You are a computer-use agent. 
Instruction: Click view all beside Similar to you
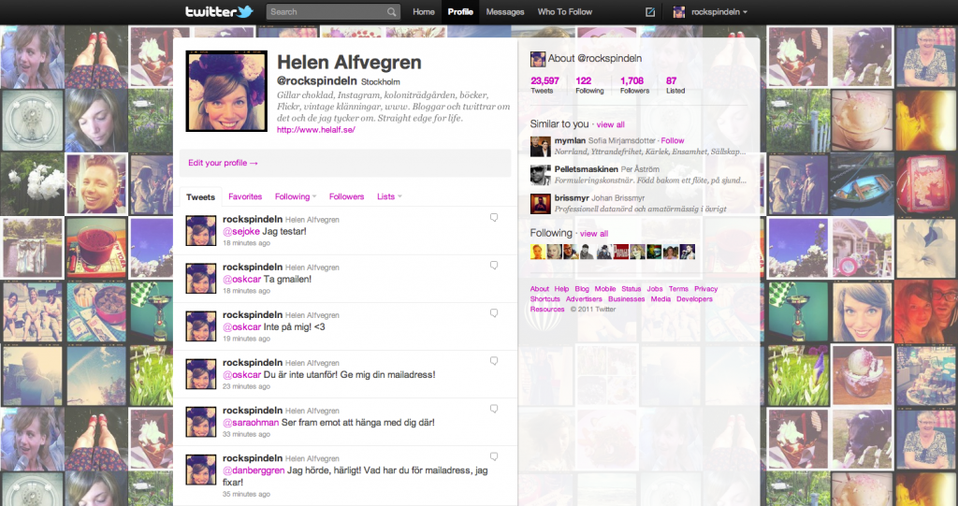(610, 124)
